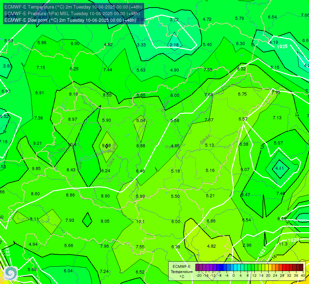
Task: Click the 5.16 dew point value
Action: pos(210,170)
